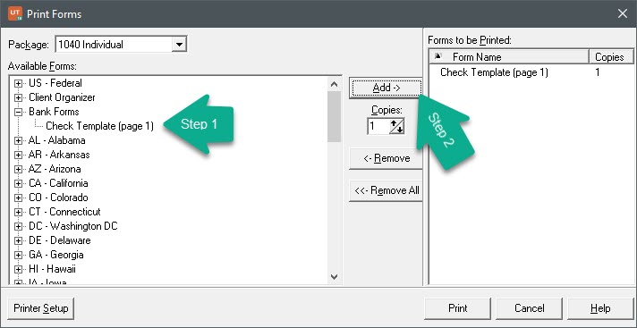Click the <<- Remove All button

tap(386, 190)
